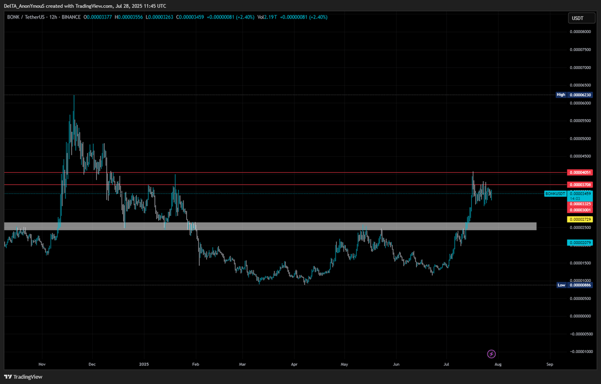
Task: Click the 0.00001500 price axis tick
Action: [581, 263]
